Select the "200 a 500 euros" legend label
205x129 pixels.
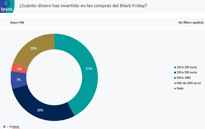(187, 73)
